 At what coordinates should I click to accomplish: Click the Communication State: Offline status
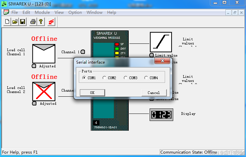tap(188, 152)
